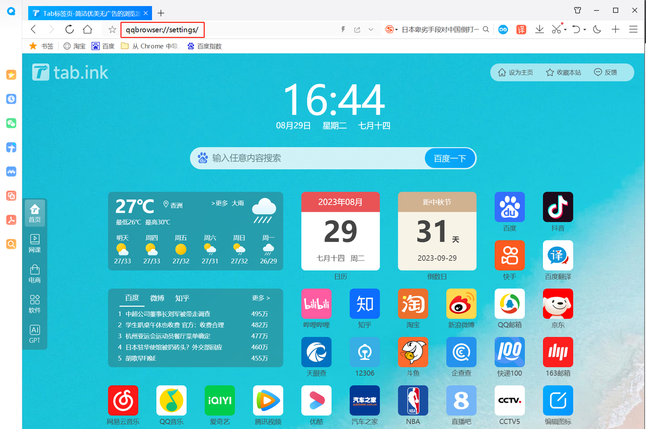
Task: Click the 反馈 feedback button
Action: click(x=606, y=72)
